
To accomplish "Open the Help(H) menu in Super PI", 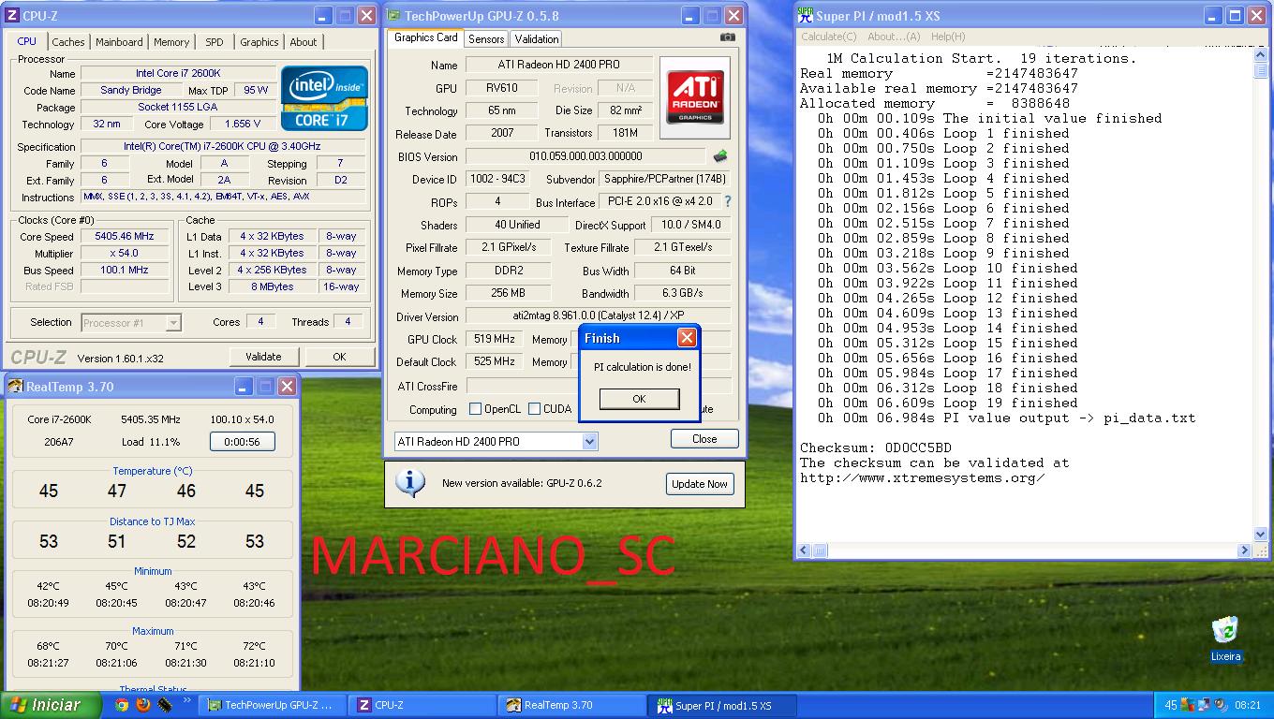I will coord(948,37).
